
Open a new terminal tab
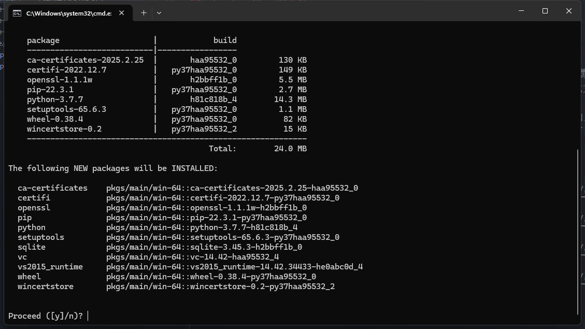[x=144, y=13]
